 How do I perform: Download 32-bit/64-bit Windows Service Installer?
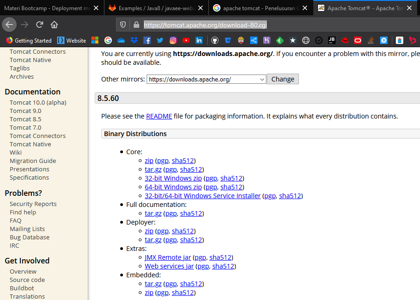[203, 196]
